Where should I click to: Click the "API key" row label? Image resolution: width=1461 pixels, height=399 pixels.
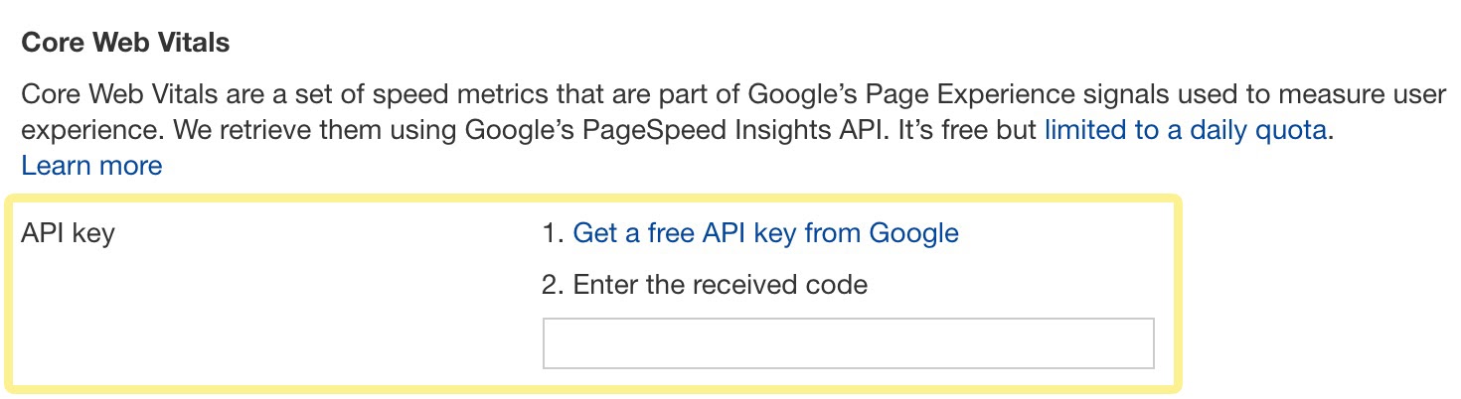(68, 234)
